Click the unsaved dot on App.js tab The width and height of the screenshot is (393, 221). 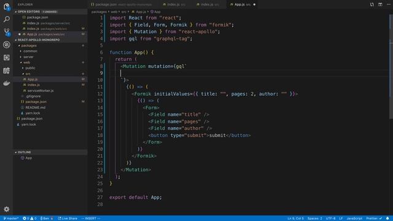pos(254,4)
